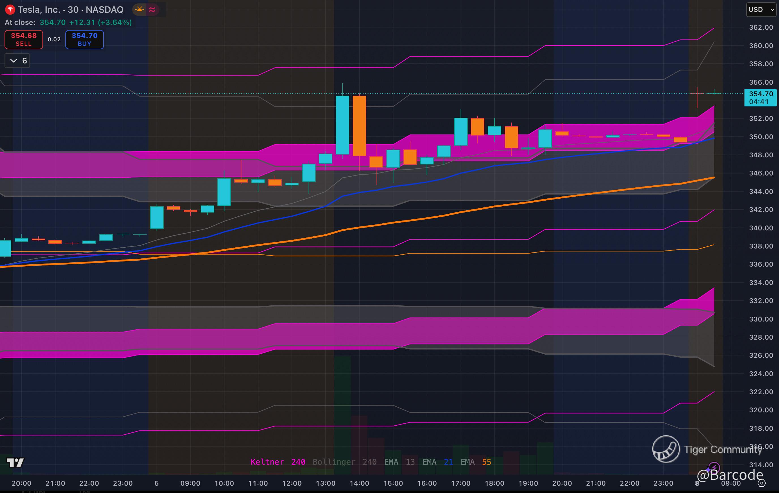Screen dimensions: 779x493
Task: Click the Tiger Community logo
Action: [x=666, y=449]
